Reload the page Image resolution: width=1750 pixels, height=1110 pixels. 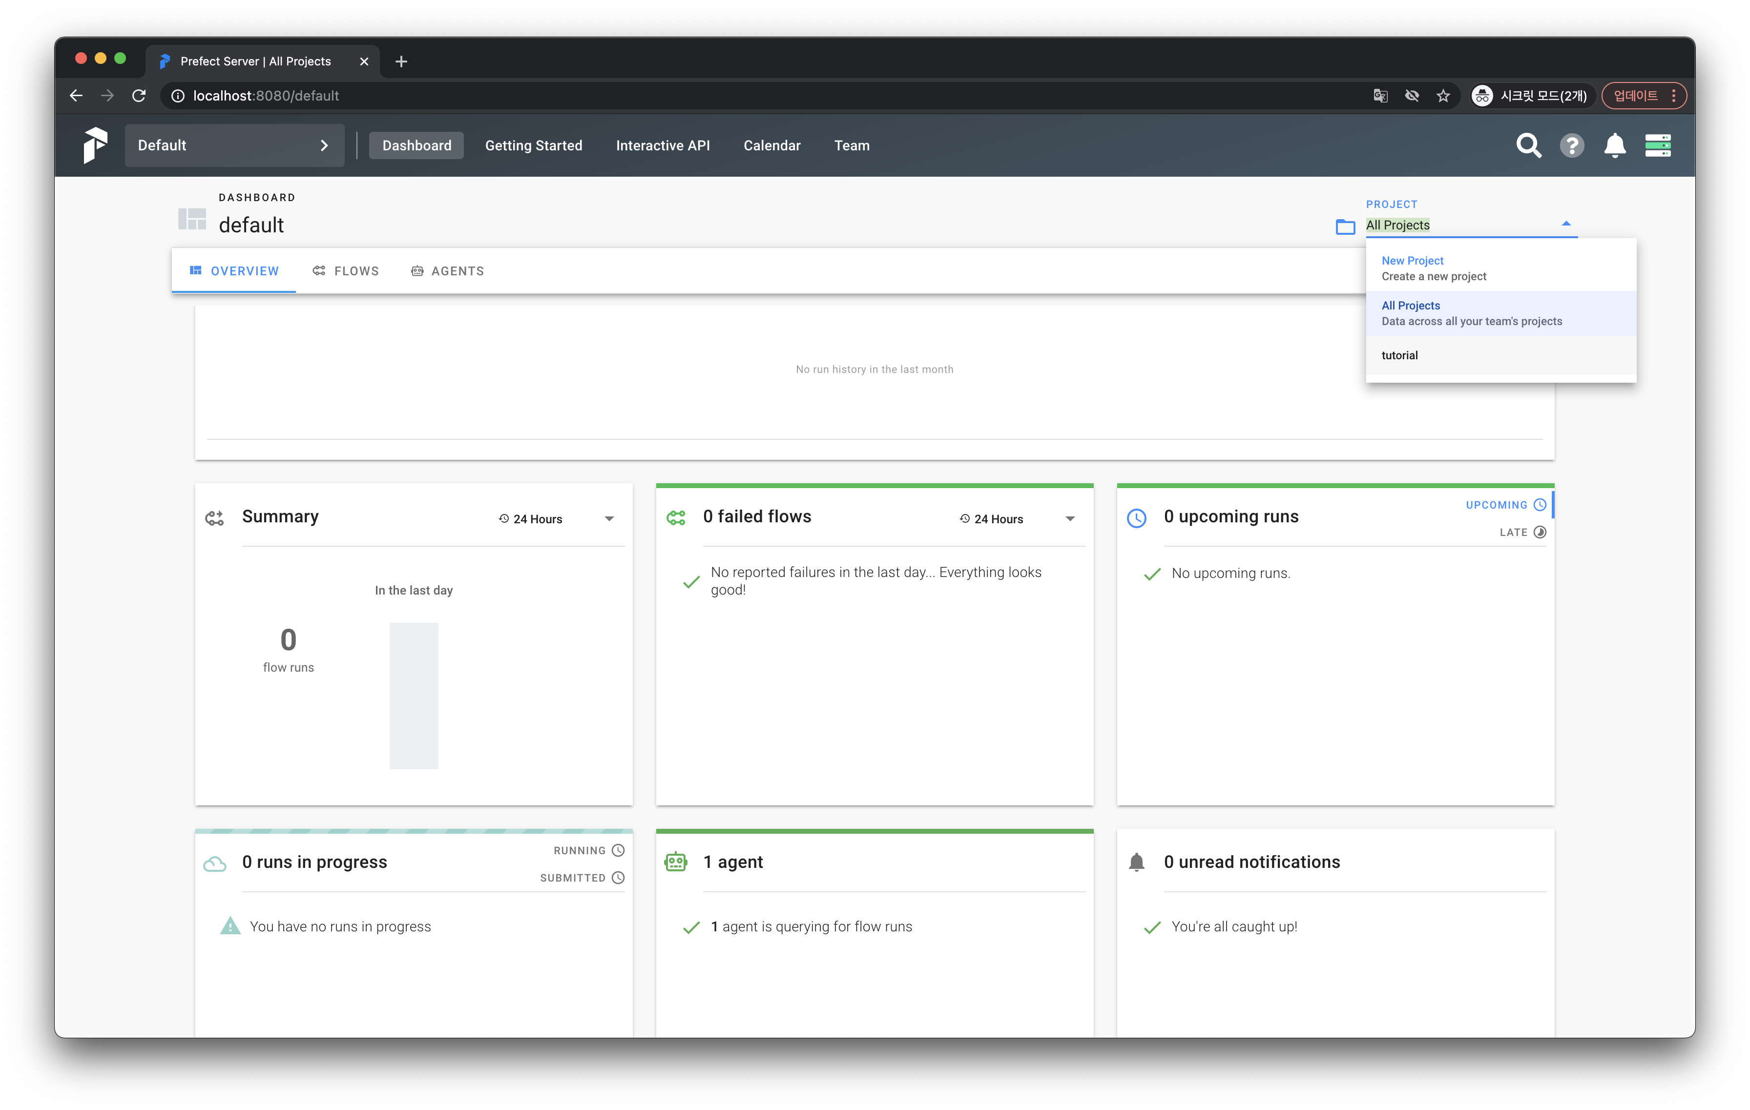[139, 96]
